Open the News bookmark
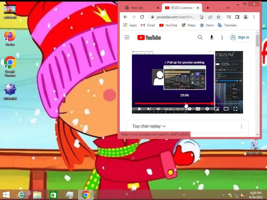This screenshot has width=267, height=200. tap(207, 25)
